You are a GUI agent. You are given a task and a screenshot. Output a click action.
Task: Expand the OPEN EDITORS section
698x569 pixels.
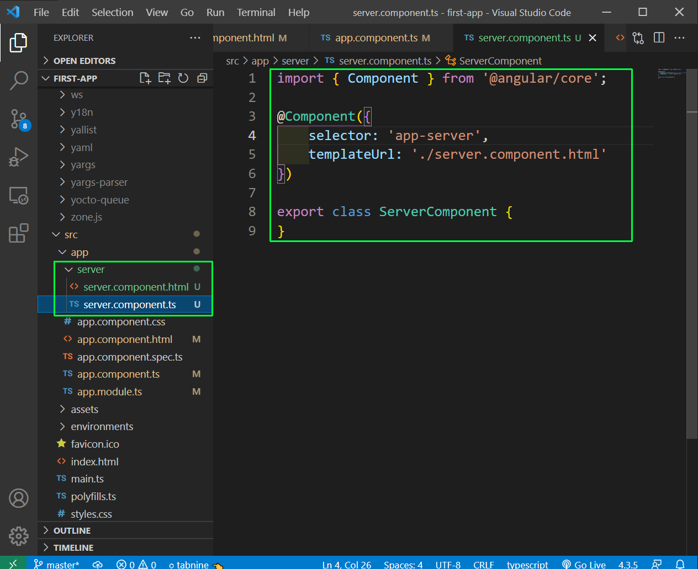[125, 61]
